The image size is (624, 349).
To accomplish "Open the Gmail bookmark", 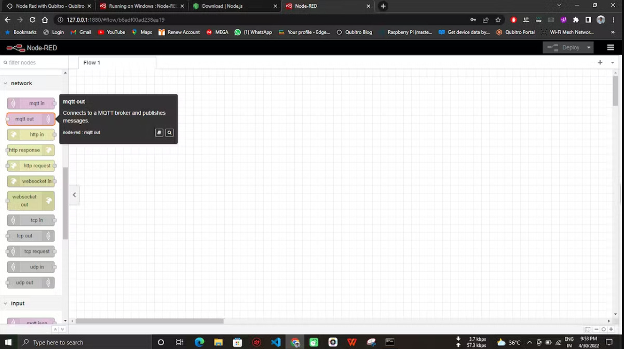I will pyautogui.click(x=81, y=32).
